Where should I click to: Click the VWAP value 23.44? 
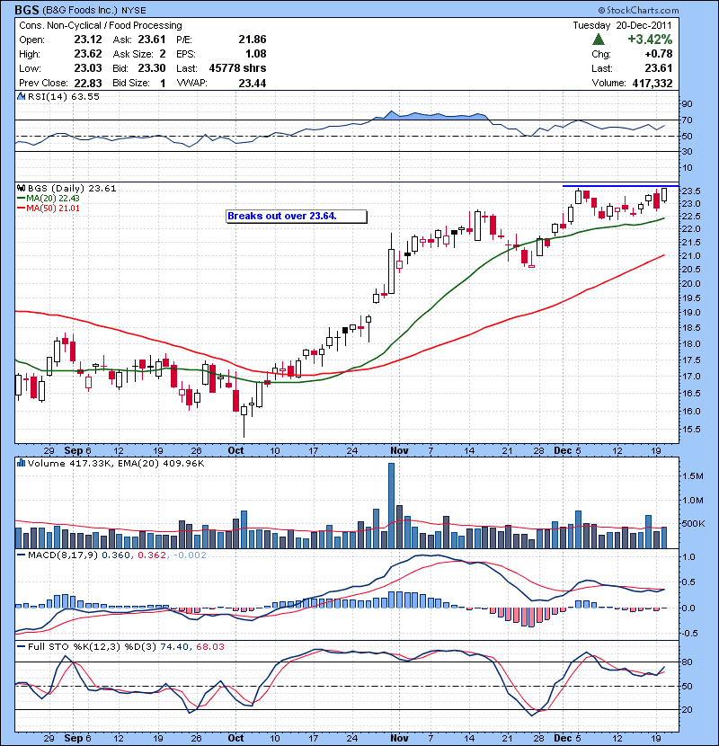tap(253, 83)
